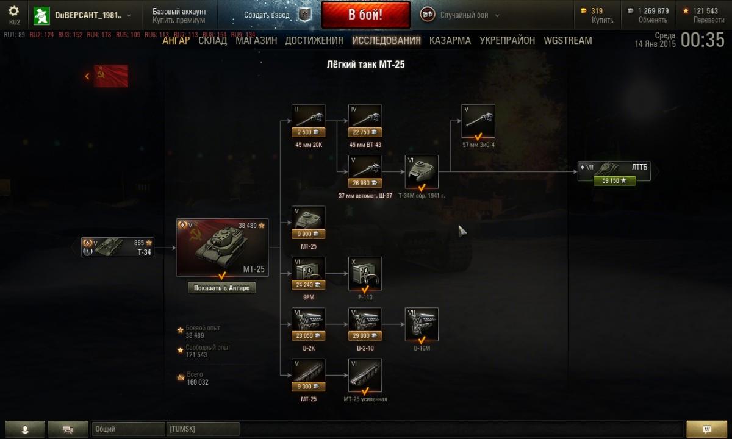This screenshot has width=732, height=439.
Task: Click the Показать в Ангаре button
Action: (x=221, y=288)
